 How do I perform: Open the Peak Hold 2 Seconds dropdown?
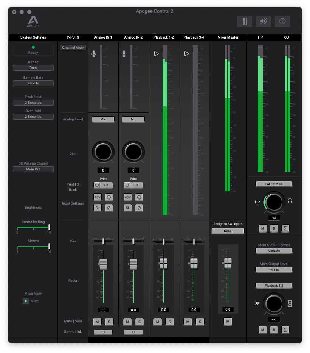tap(33, 103)
